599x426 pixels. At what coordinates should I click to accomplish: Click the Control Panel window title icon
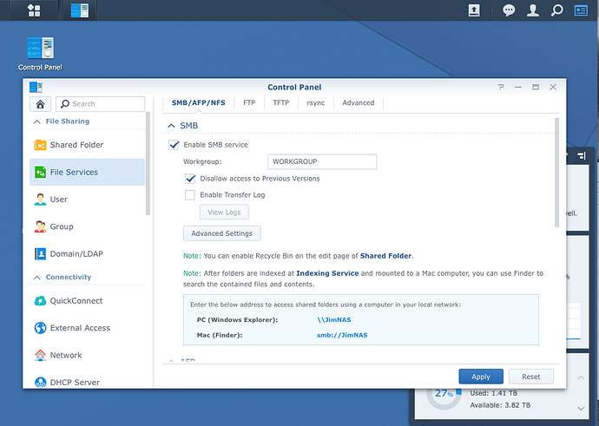36,87
